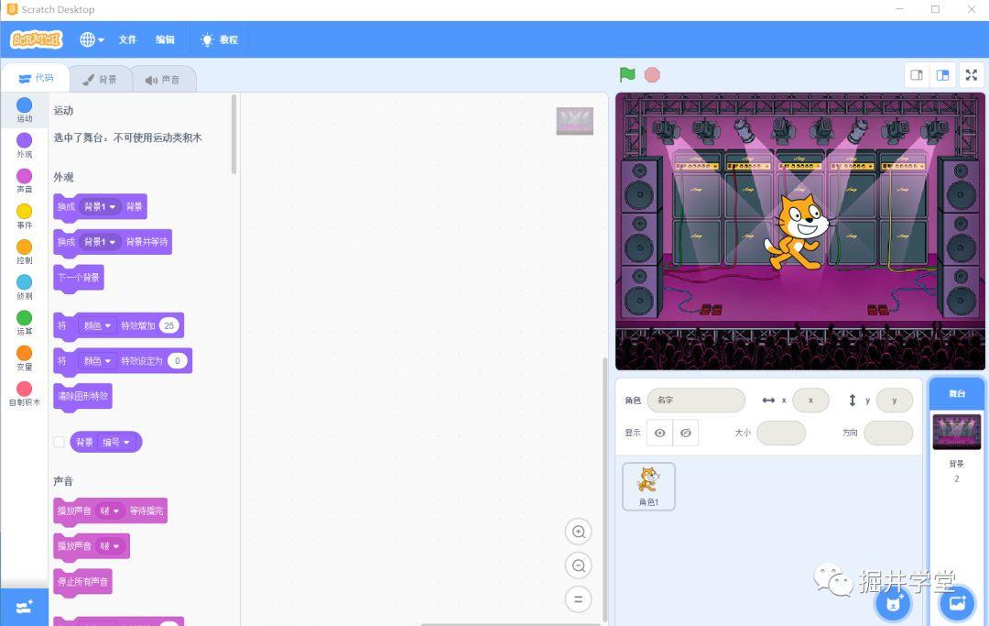
Task: Open 颜色 dropdown in 特效增加 block
Action: (x=97, y=325)
